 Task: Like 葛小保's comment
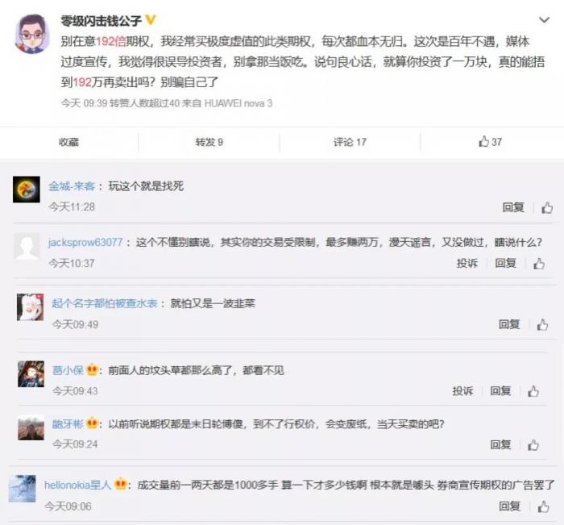coord(533,391)
